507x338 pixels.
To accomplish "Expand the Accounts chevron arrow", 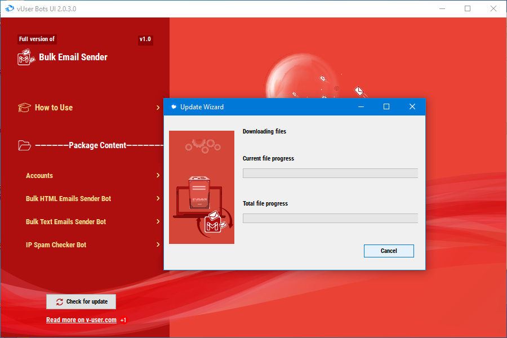I will (158, 175).
